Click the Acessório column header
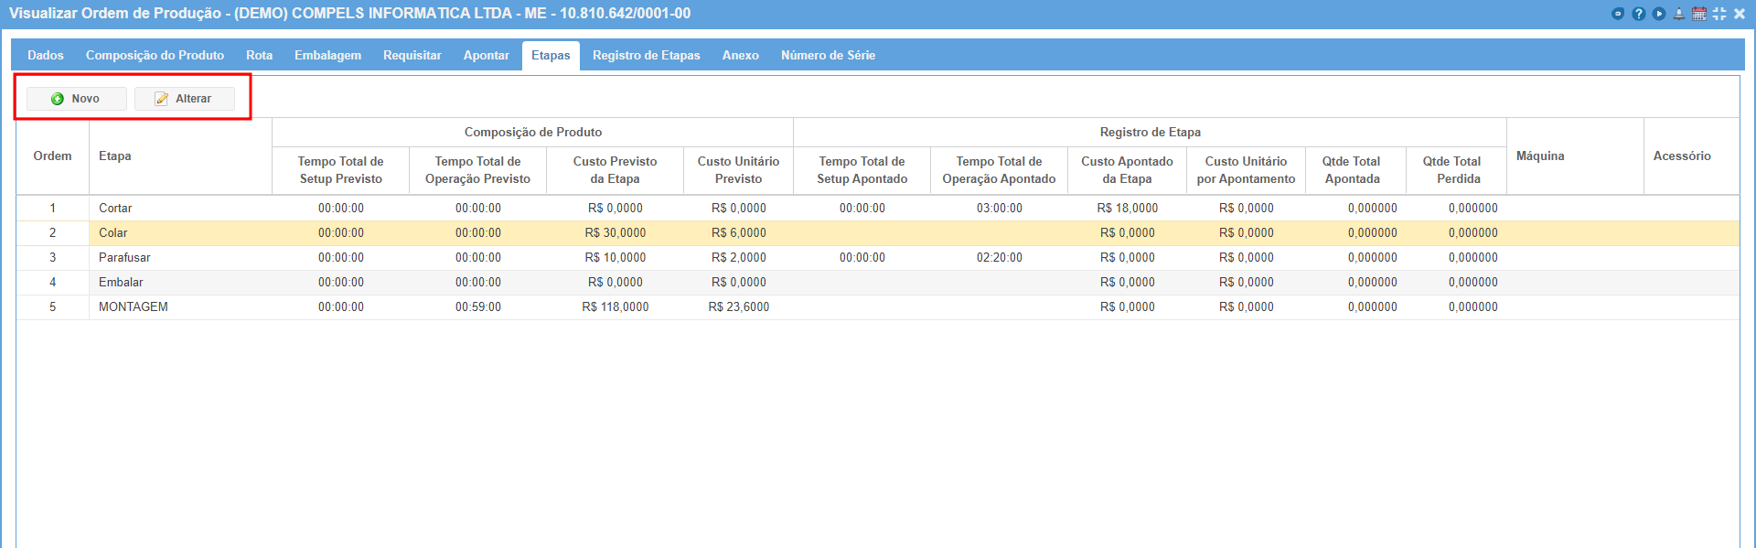The image size is (1756, 548). (1691, 156)
